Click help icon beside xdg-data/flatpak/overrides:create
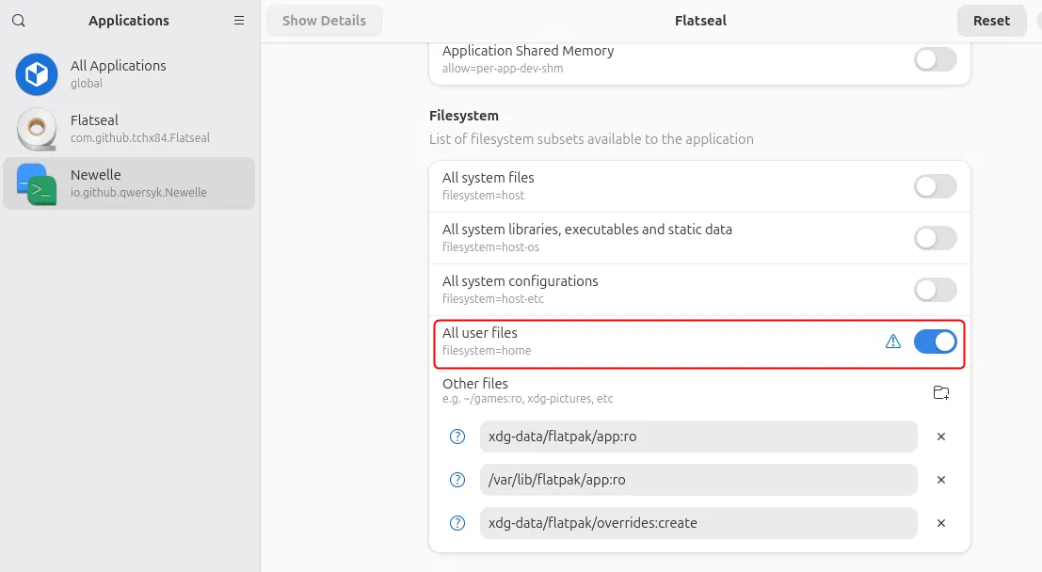 [457, 523]
